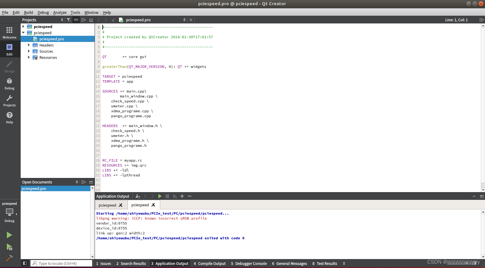Open the General Messages pane

click(x=289, y=263)
